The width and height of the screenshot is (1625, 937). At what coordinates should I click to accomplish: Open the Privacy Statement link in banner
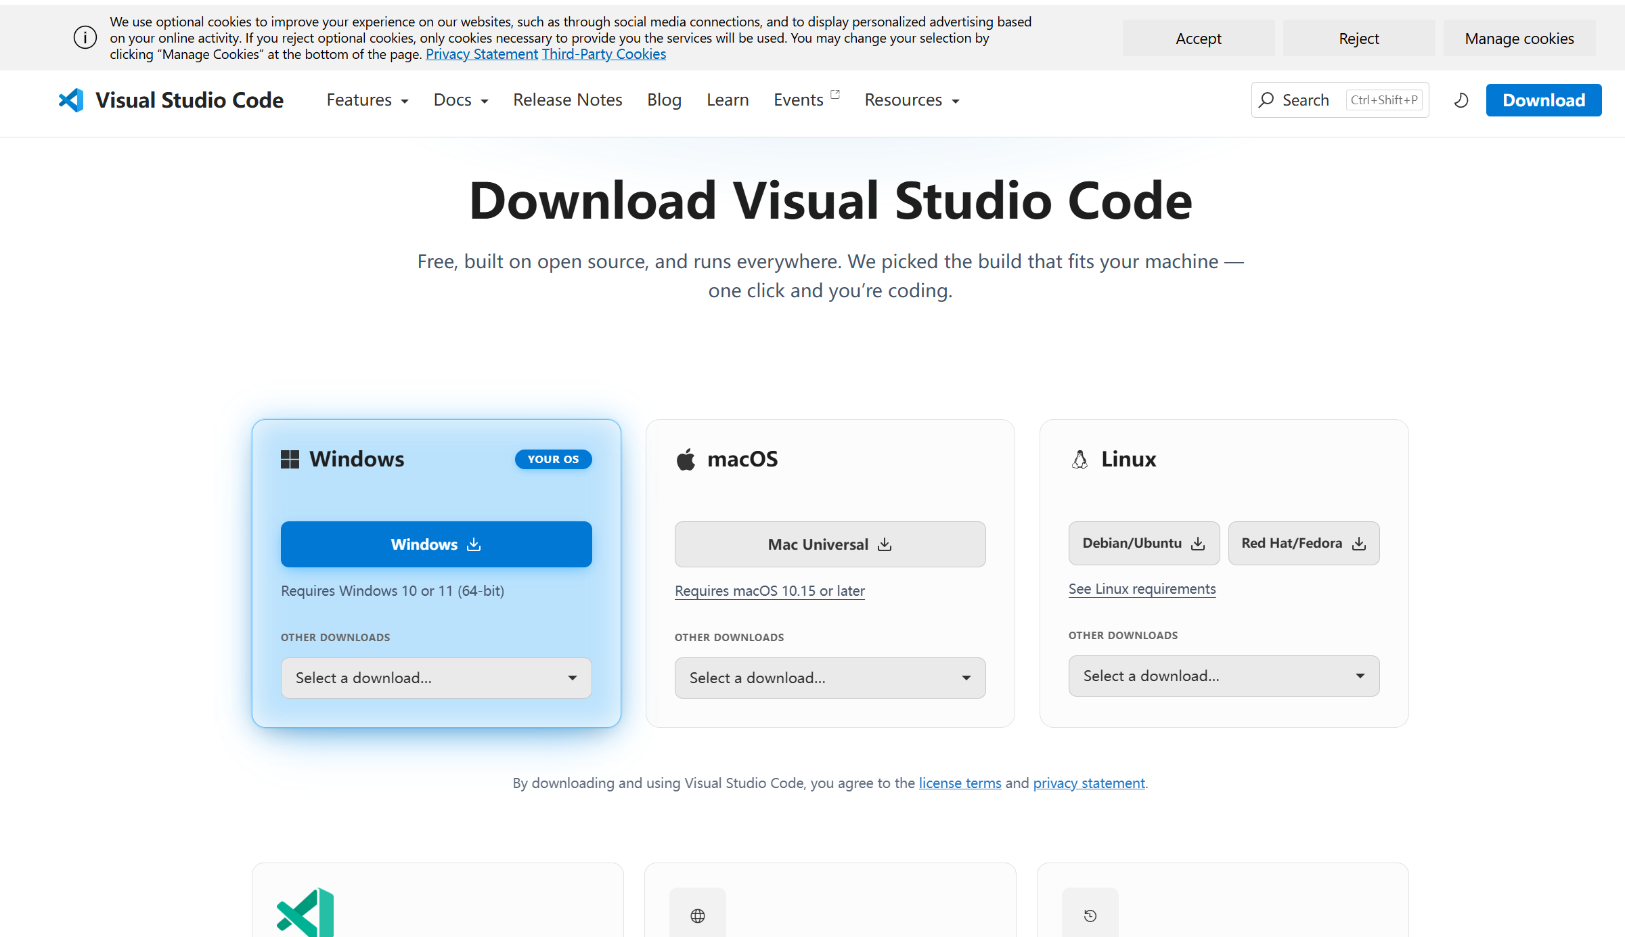coord(482,54)
